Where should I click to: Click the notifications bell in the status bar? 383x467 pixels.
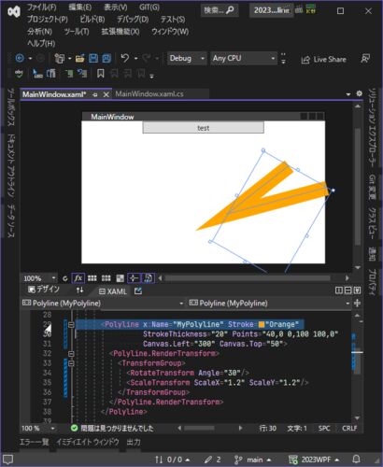(357, 459)
